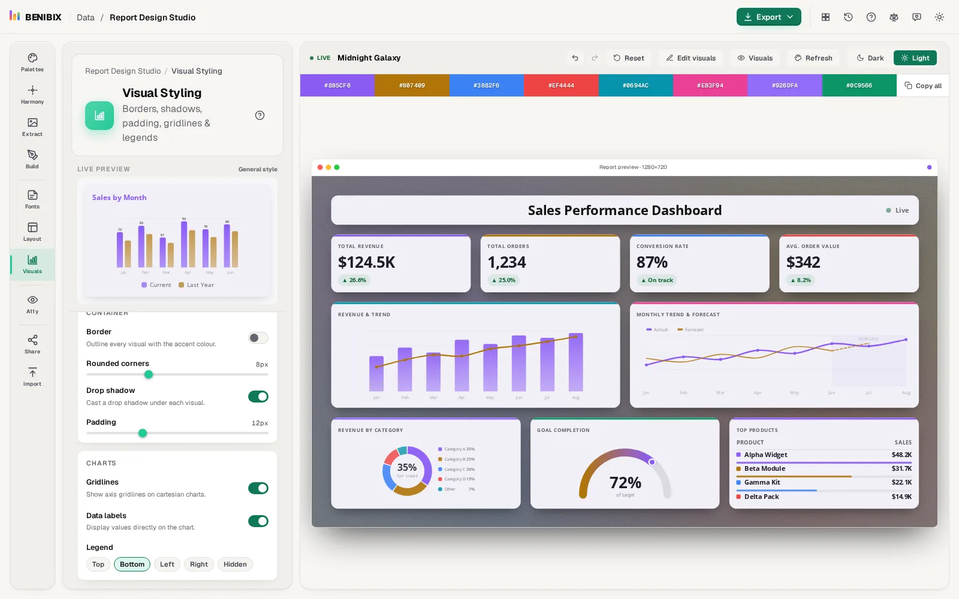959x599 pixels.
Task: Set legend position to Right
Action: (x=199, y=564)
